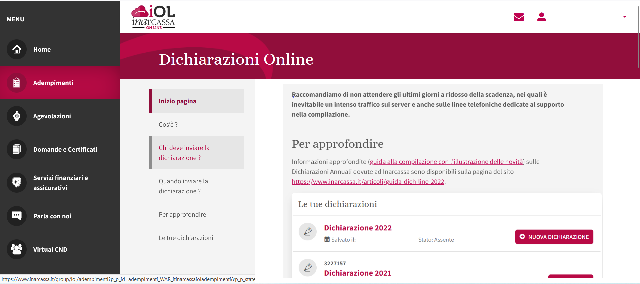640x284 pixels.
Task: Click the Domande e Certificati document icon
Action: 17,149
